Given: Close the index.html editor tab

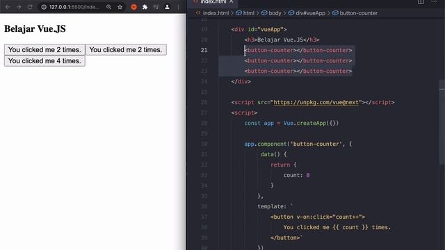Looking at the screenshot, I should click(232, 1).
